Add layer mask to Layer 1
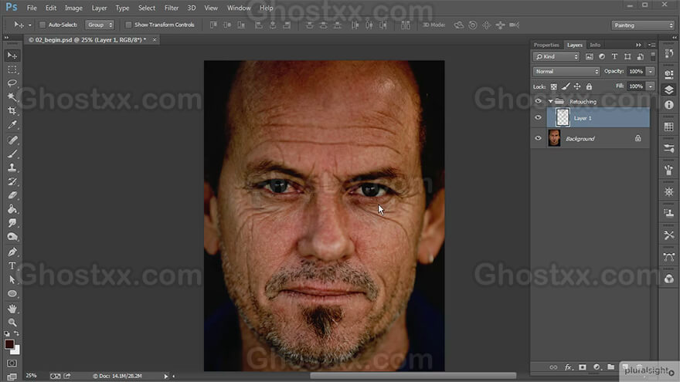The image size is (680, 382). tap(583, 367)
